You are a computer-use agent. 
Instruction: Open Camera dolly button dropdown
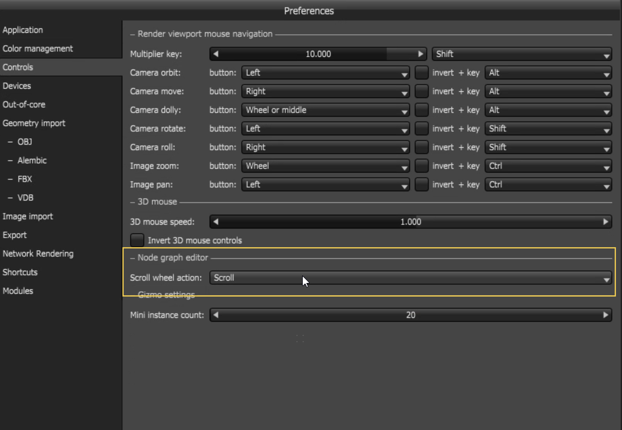click(x=325, y=110)
